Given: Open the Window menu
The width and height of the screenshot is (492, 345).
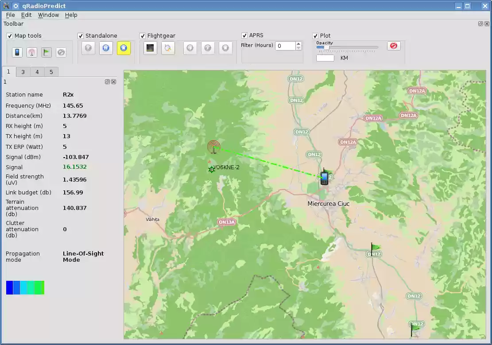Looking at the screenshot, I should pos(48,15).
